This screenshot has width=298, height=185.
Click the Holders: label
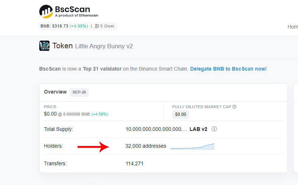(54, 146)
